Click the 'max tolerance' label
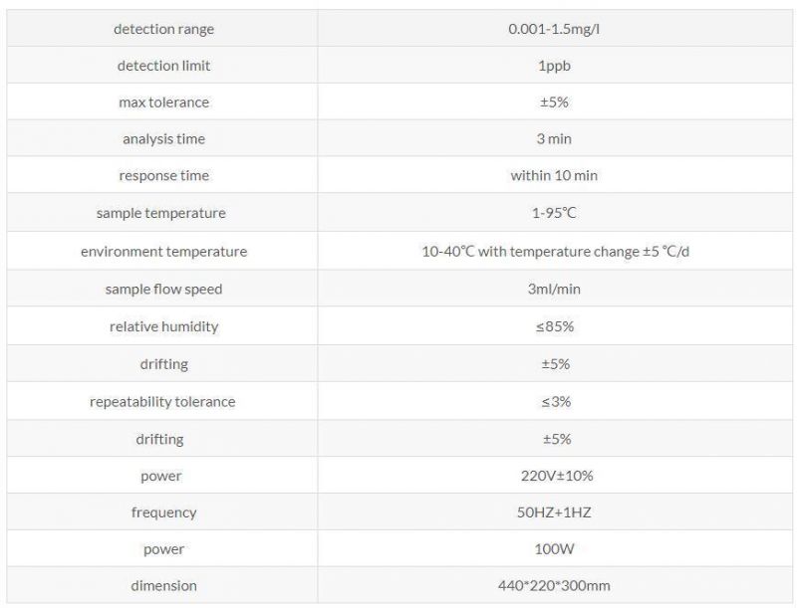This screenshot has width=797, height=608. [x=163, y=102]
